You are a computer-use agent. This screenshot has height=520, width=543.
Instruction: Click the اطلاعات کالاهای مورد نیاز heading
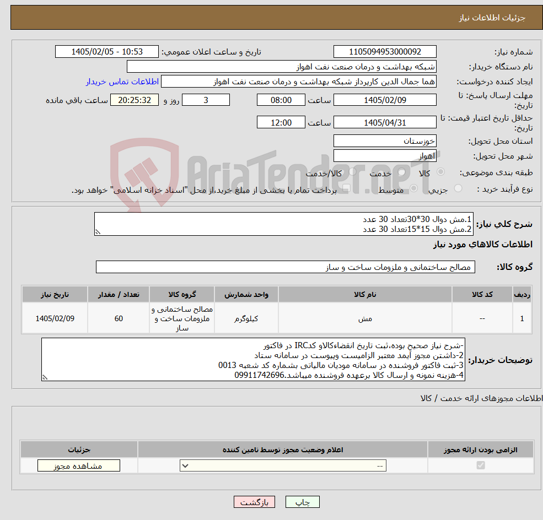[x=483, y=245]
